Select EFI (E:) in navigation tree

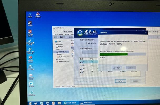pos(59,49)
